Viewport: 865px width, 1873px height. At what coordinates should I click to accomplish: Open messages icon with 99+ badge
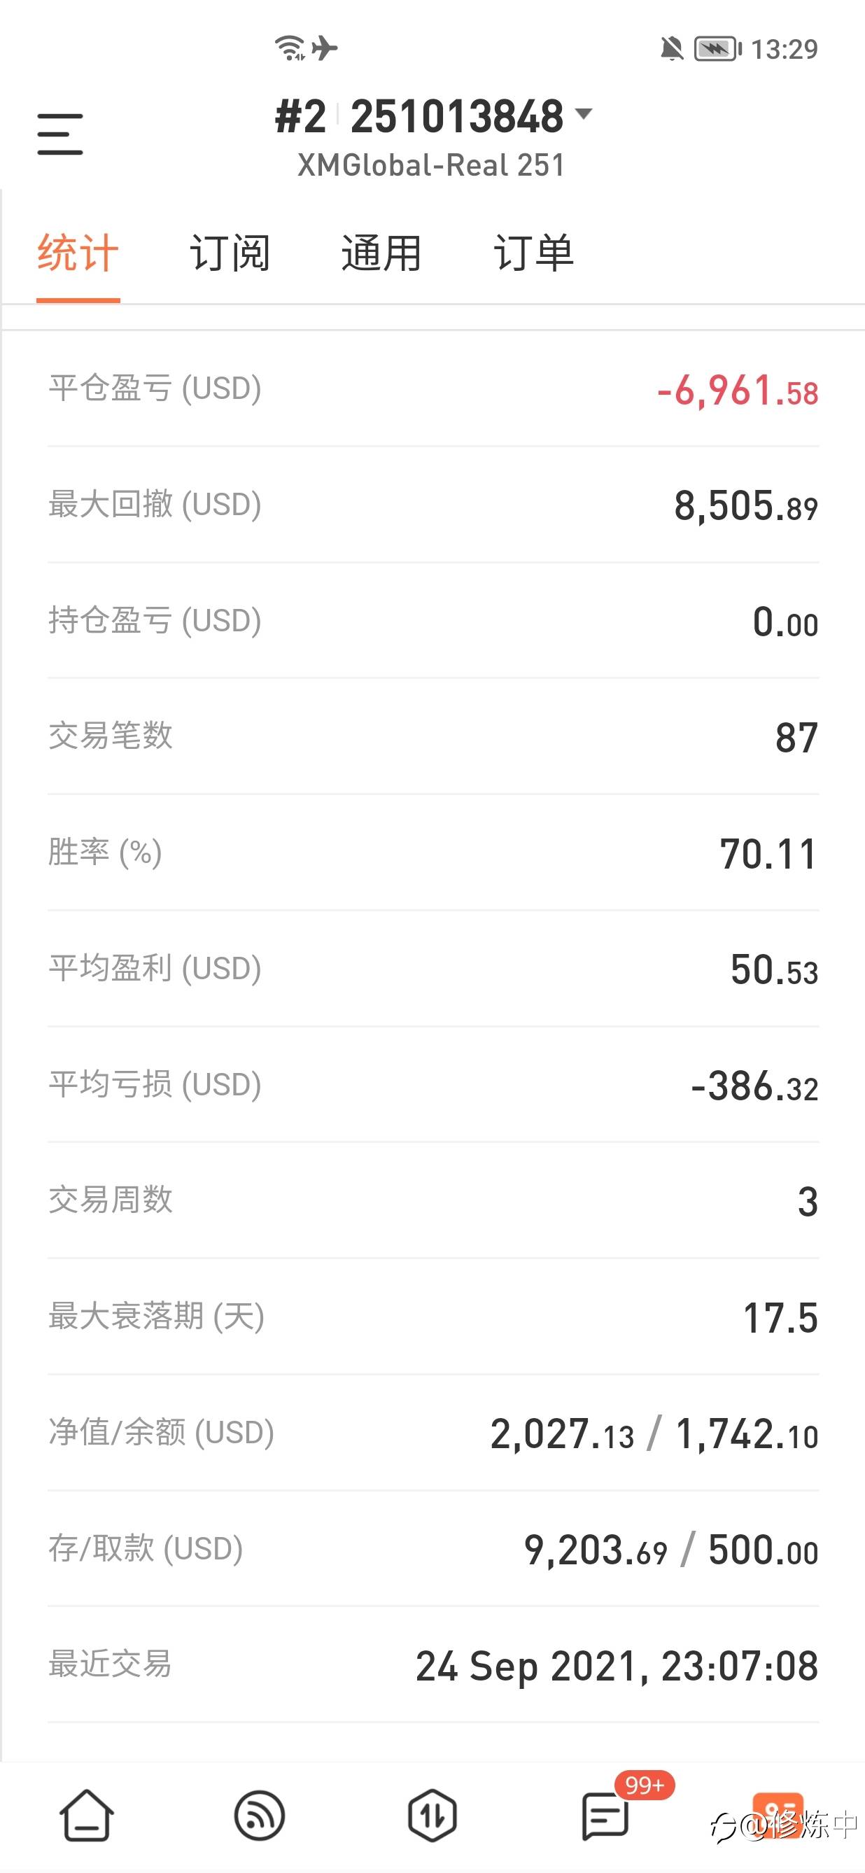605,1815
